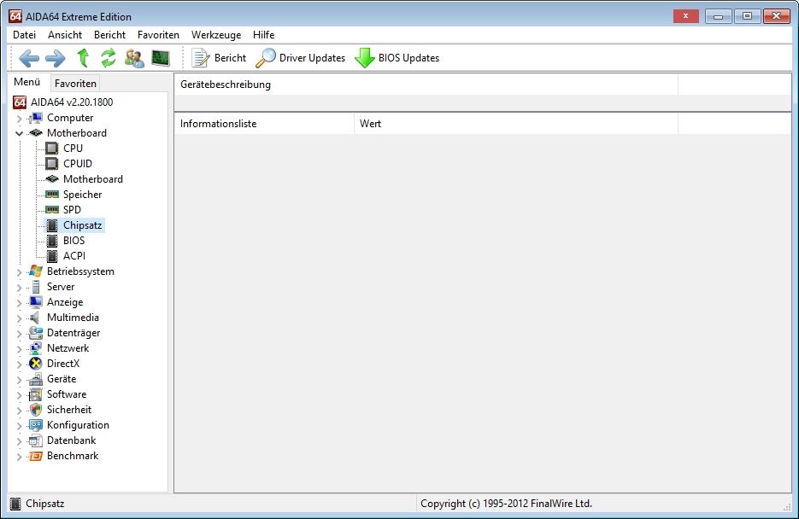The image size is (799, 519).
Task: Select Datenbank in the tree
Action: click(x=71, y=440)
